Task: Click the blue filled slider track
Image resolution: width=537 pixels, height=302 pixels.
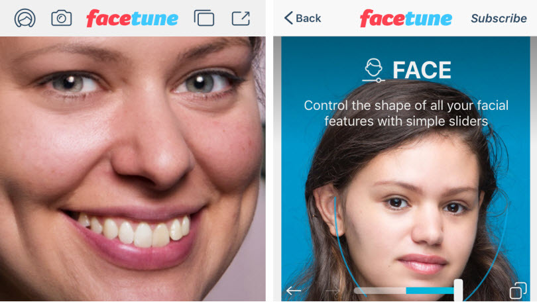Action: click(430, 291)
